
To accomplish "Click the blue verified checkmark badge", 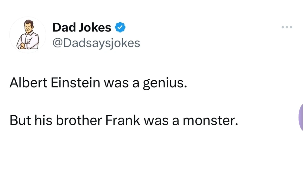I will pos(121,28).
